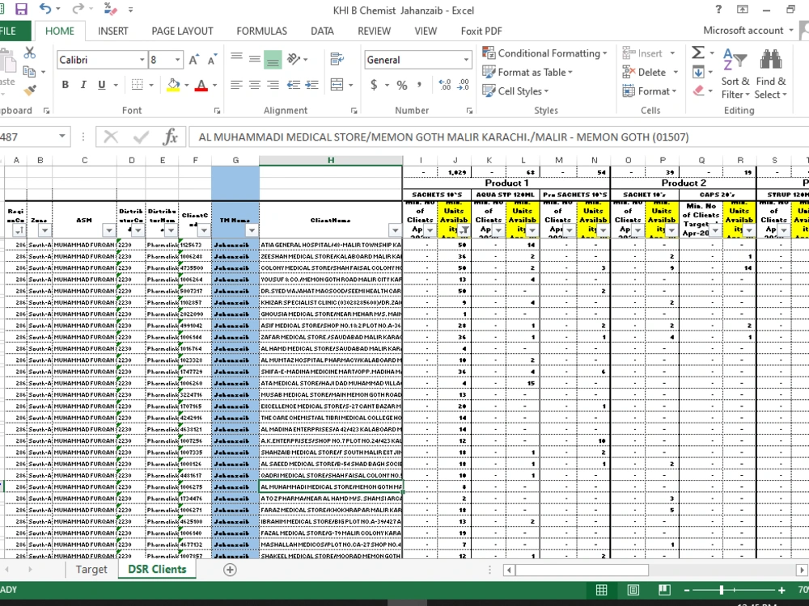
Task: Open the ClientName column filter dropdown
Action: coord(395,230)
